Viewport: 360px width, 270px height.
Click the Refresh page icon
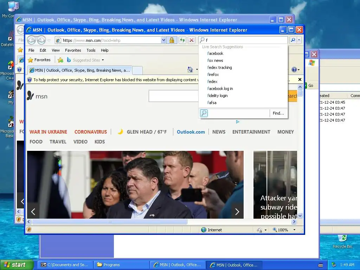[182, 40]
